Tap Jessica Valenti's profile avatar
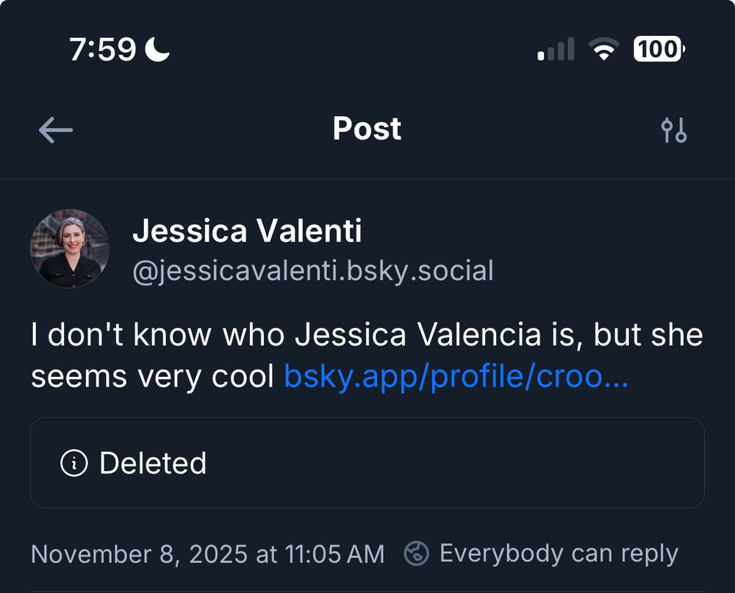Screen dimensions: 735x593 click(x=70, y=248)
